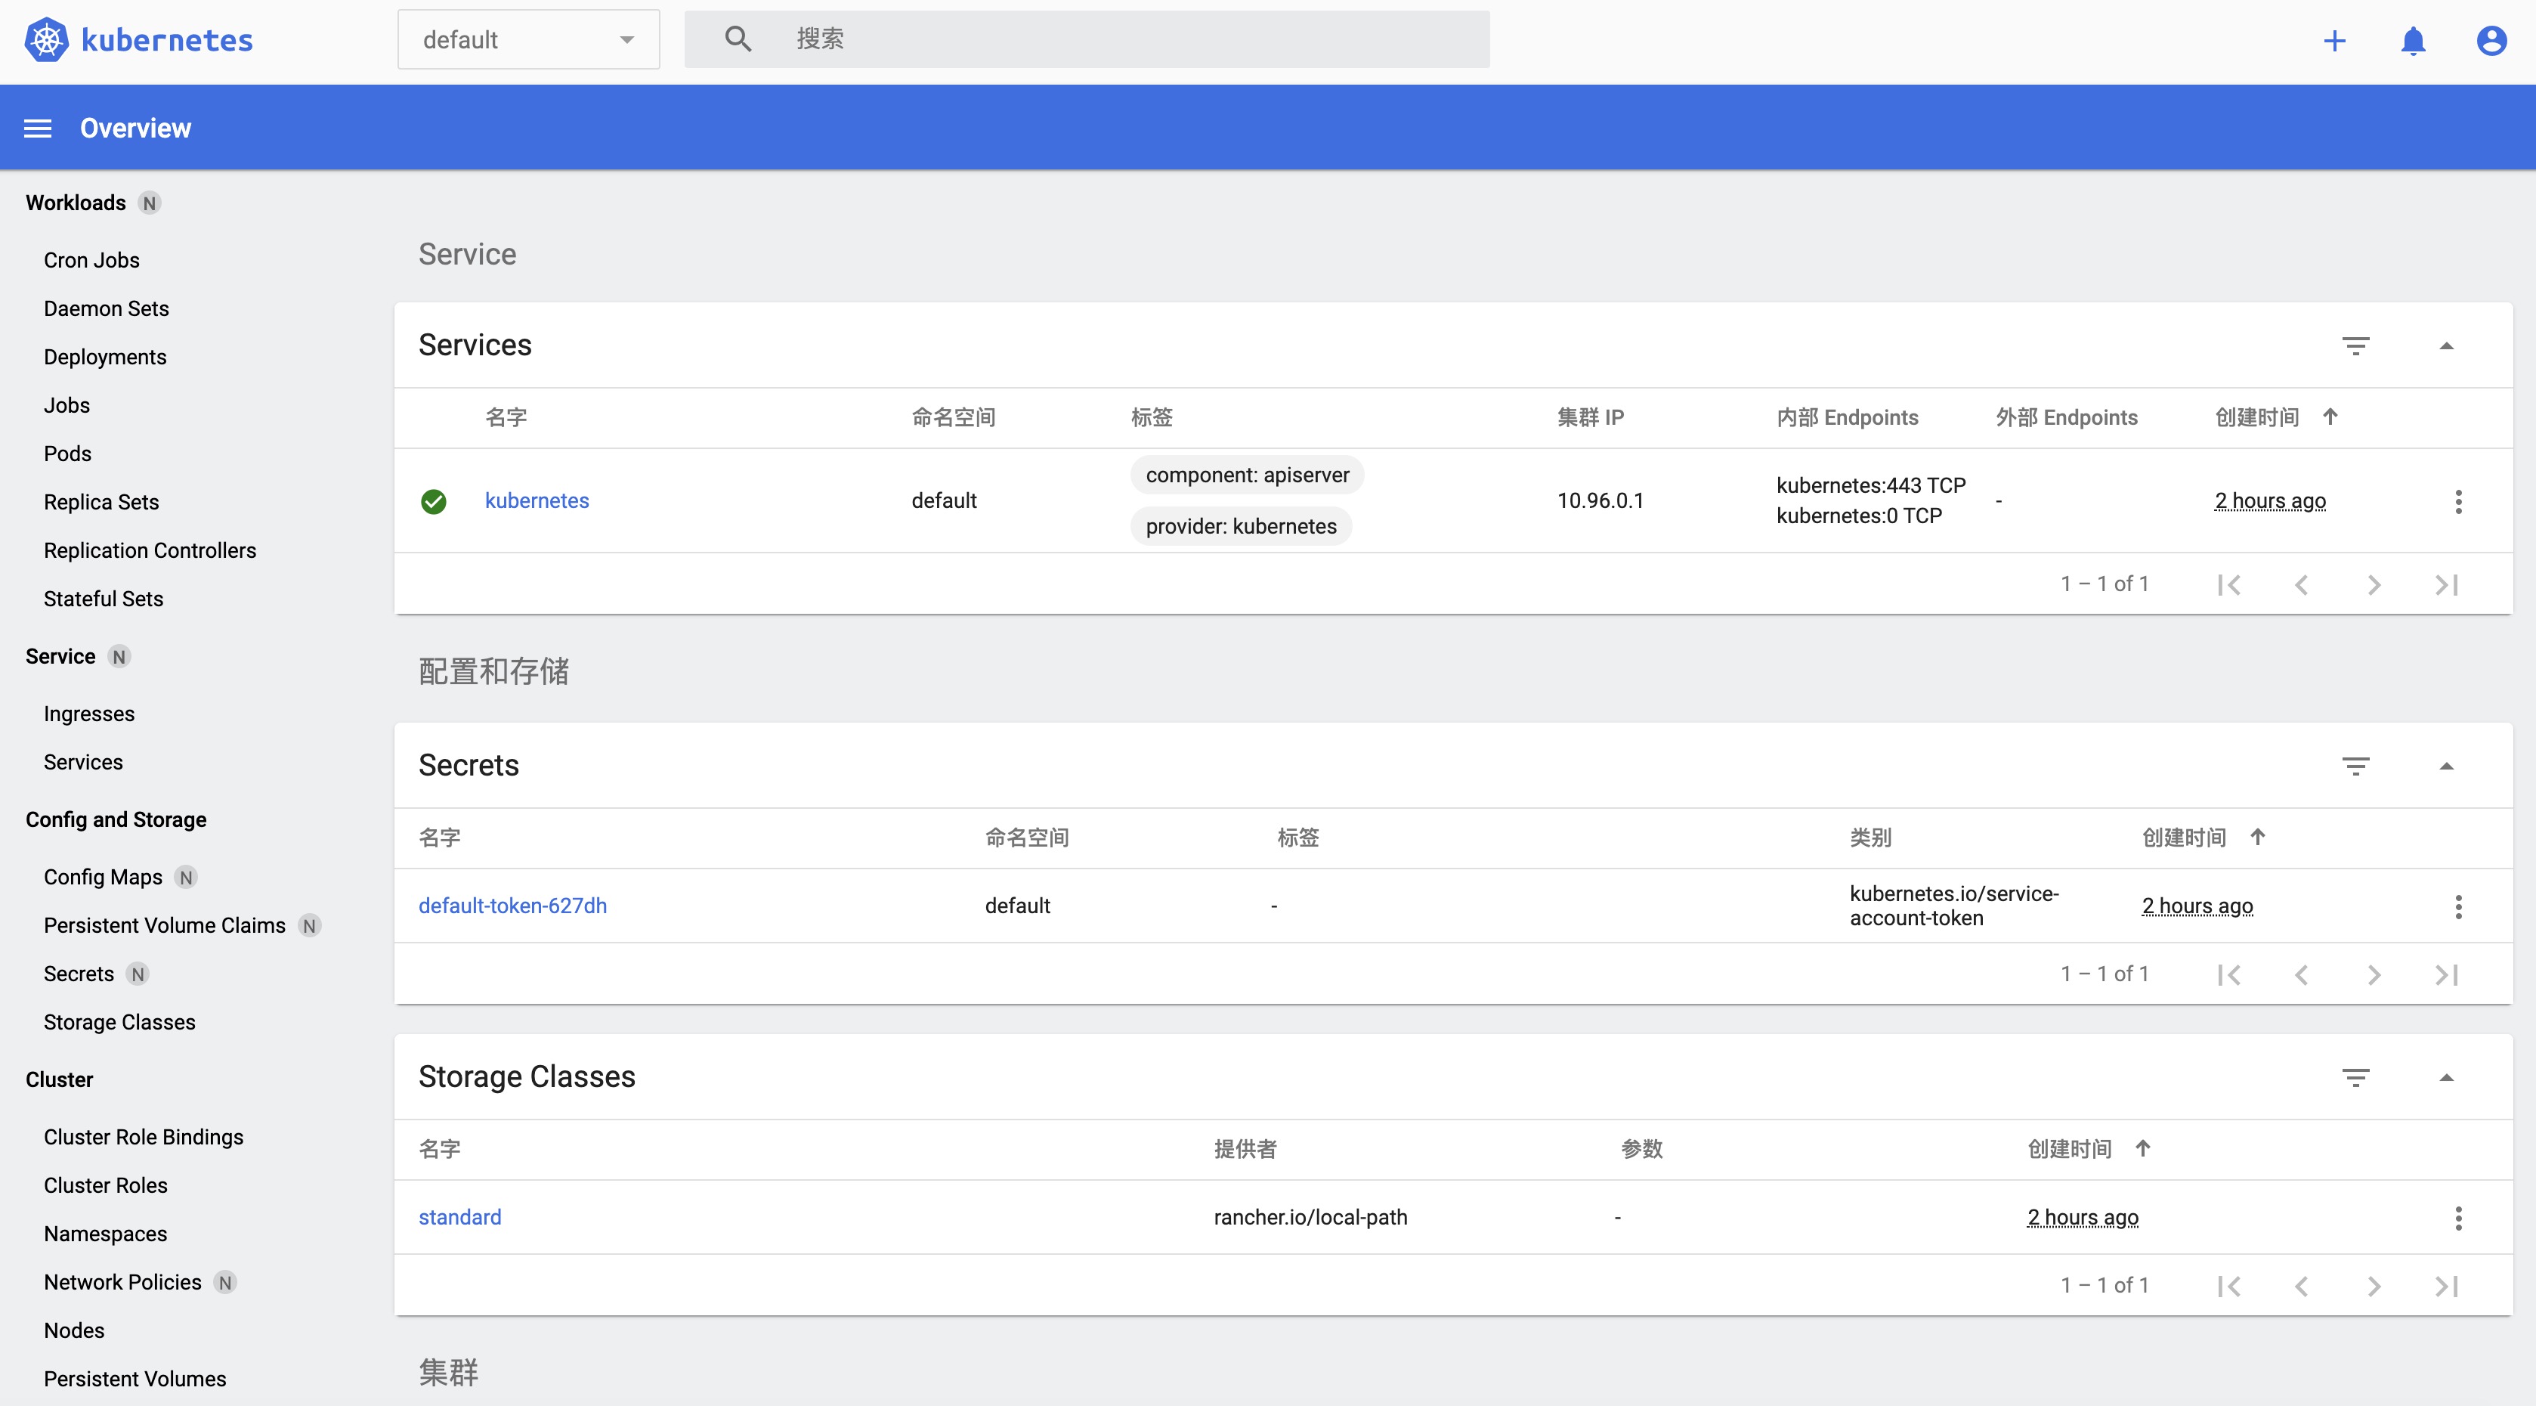The height and width of the screenshot is (1406, 2536).
Task: Select Pods in the sidebar
Action: (x=67, y=453)
